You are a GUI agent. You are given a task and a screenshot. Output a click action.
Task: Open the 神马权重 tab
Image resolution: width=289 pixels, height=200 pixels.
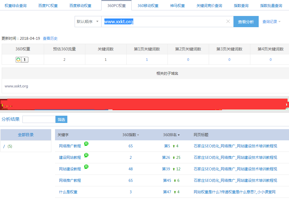click(178, 6)
